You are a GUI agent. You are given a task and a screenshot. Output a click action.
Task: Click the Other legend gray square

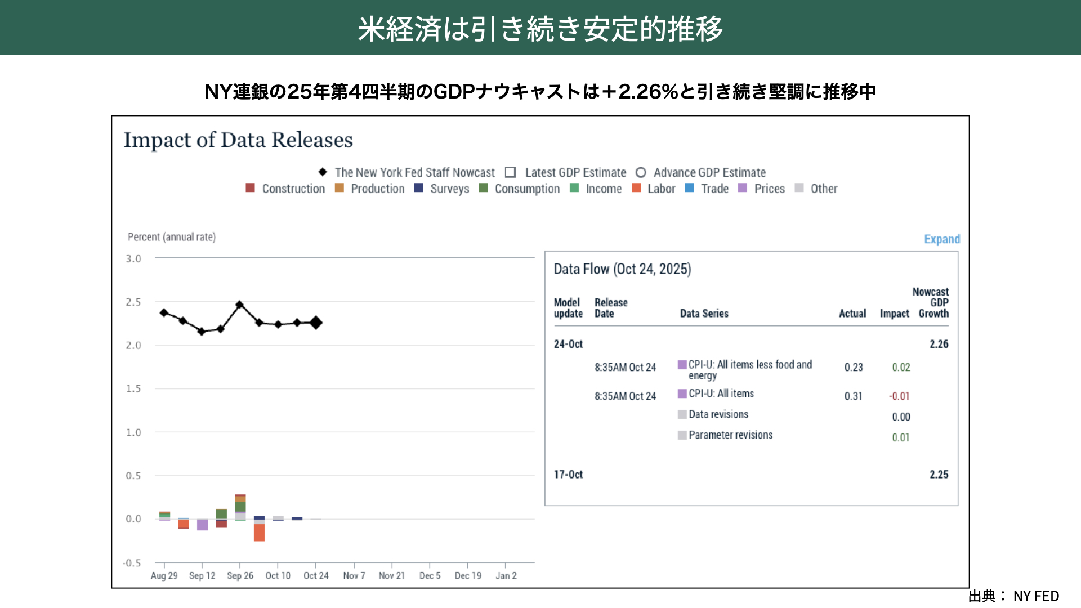[799, 188]
